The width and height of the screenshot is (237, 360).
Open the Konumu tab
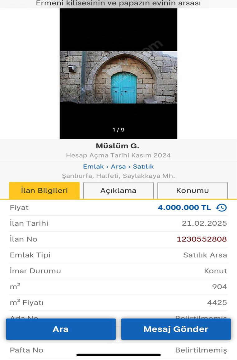click(x=192, y=190)
